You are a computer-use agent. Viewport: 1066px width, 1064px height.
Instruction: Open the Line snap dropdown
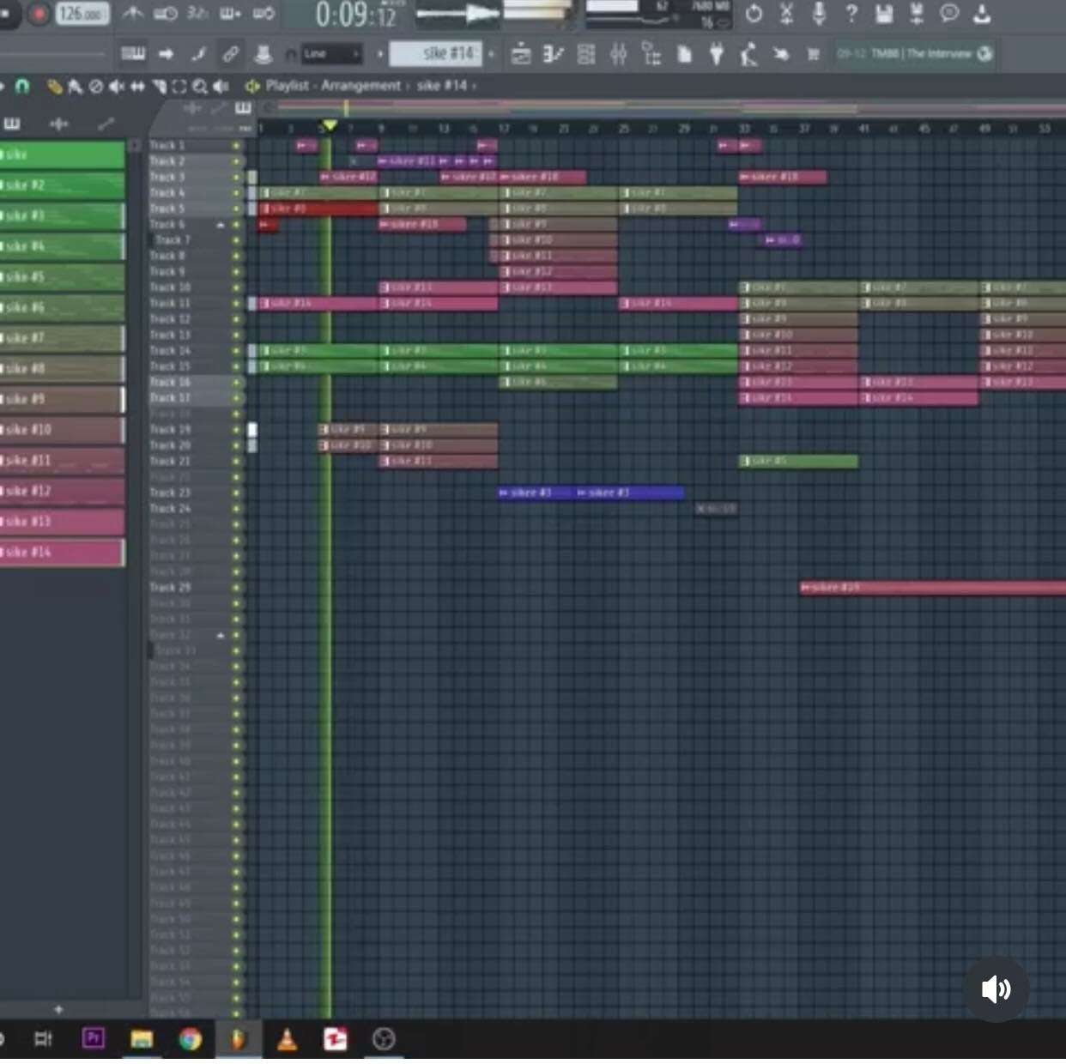click(331, 54)
